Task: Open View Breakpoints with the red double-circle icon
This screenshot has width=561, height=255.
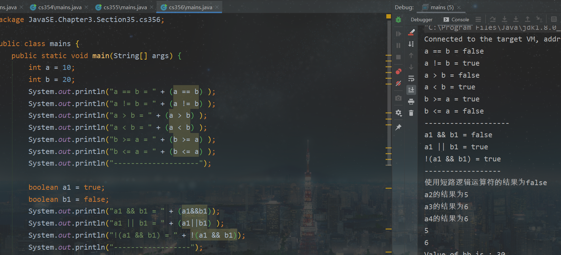Action: coord(398,72)
